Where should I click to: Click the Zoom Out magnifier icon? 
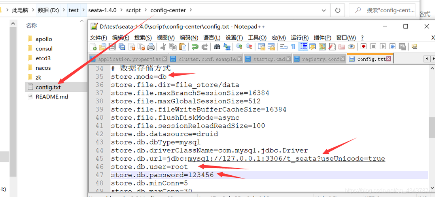249,47
